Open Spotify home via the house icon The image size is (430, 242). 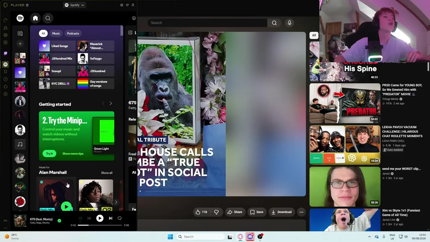point(35,18)
